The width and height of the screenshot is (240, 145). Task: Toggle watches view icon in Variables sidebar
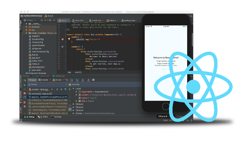point(70,109)
